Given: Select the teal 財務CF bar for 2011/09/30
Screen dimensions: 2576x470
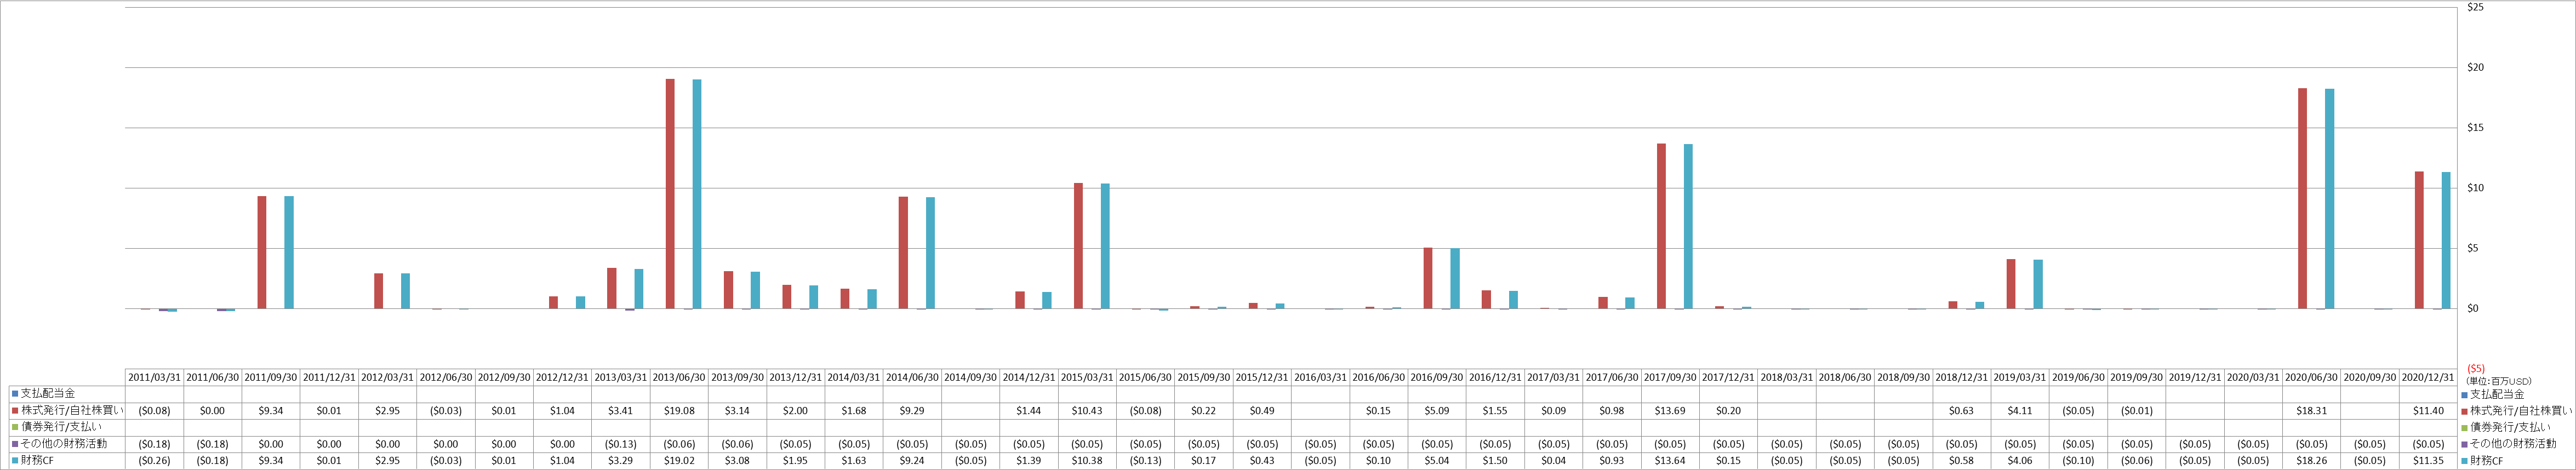Looking at the screenshot, I should click(289, 253).
